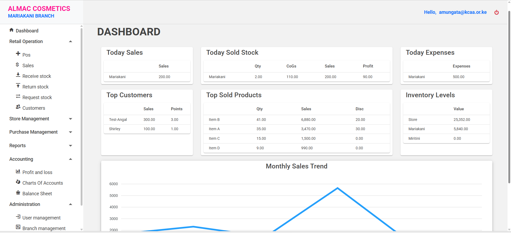Click the Profit and loss chart icon
This screenshot has height=233, width=511.
click(18, 171)
